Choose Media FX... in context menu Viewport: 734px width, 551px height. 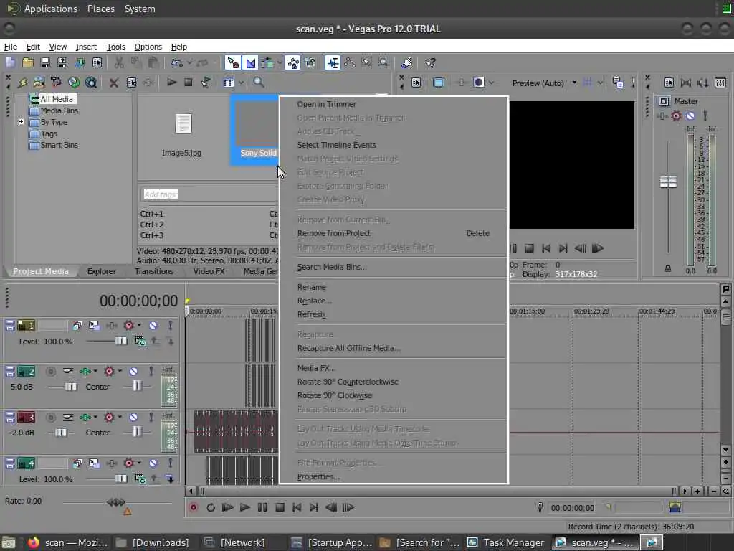(316, 368)
